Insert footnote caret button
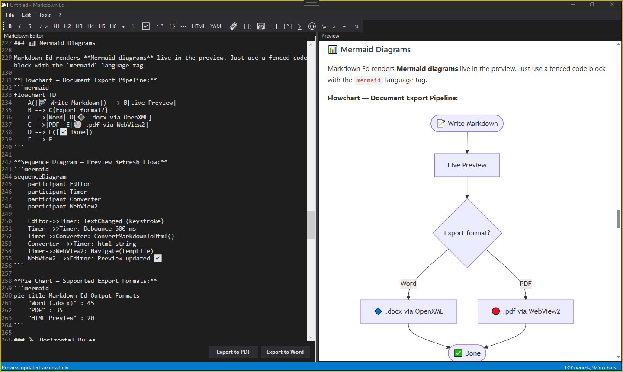This screenshot has width=623, height=372. (288, 26)
